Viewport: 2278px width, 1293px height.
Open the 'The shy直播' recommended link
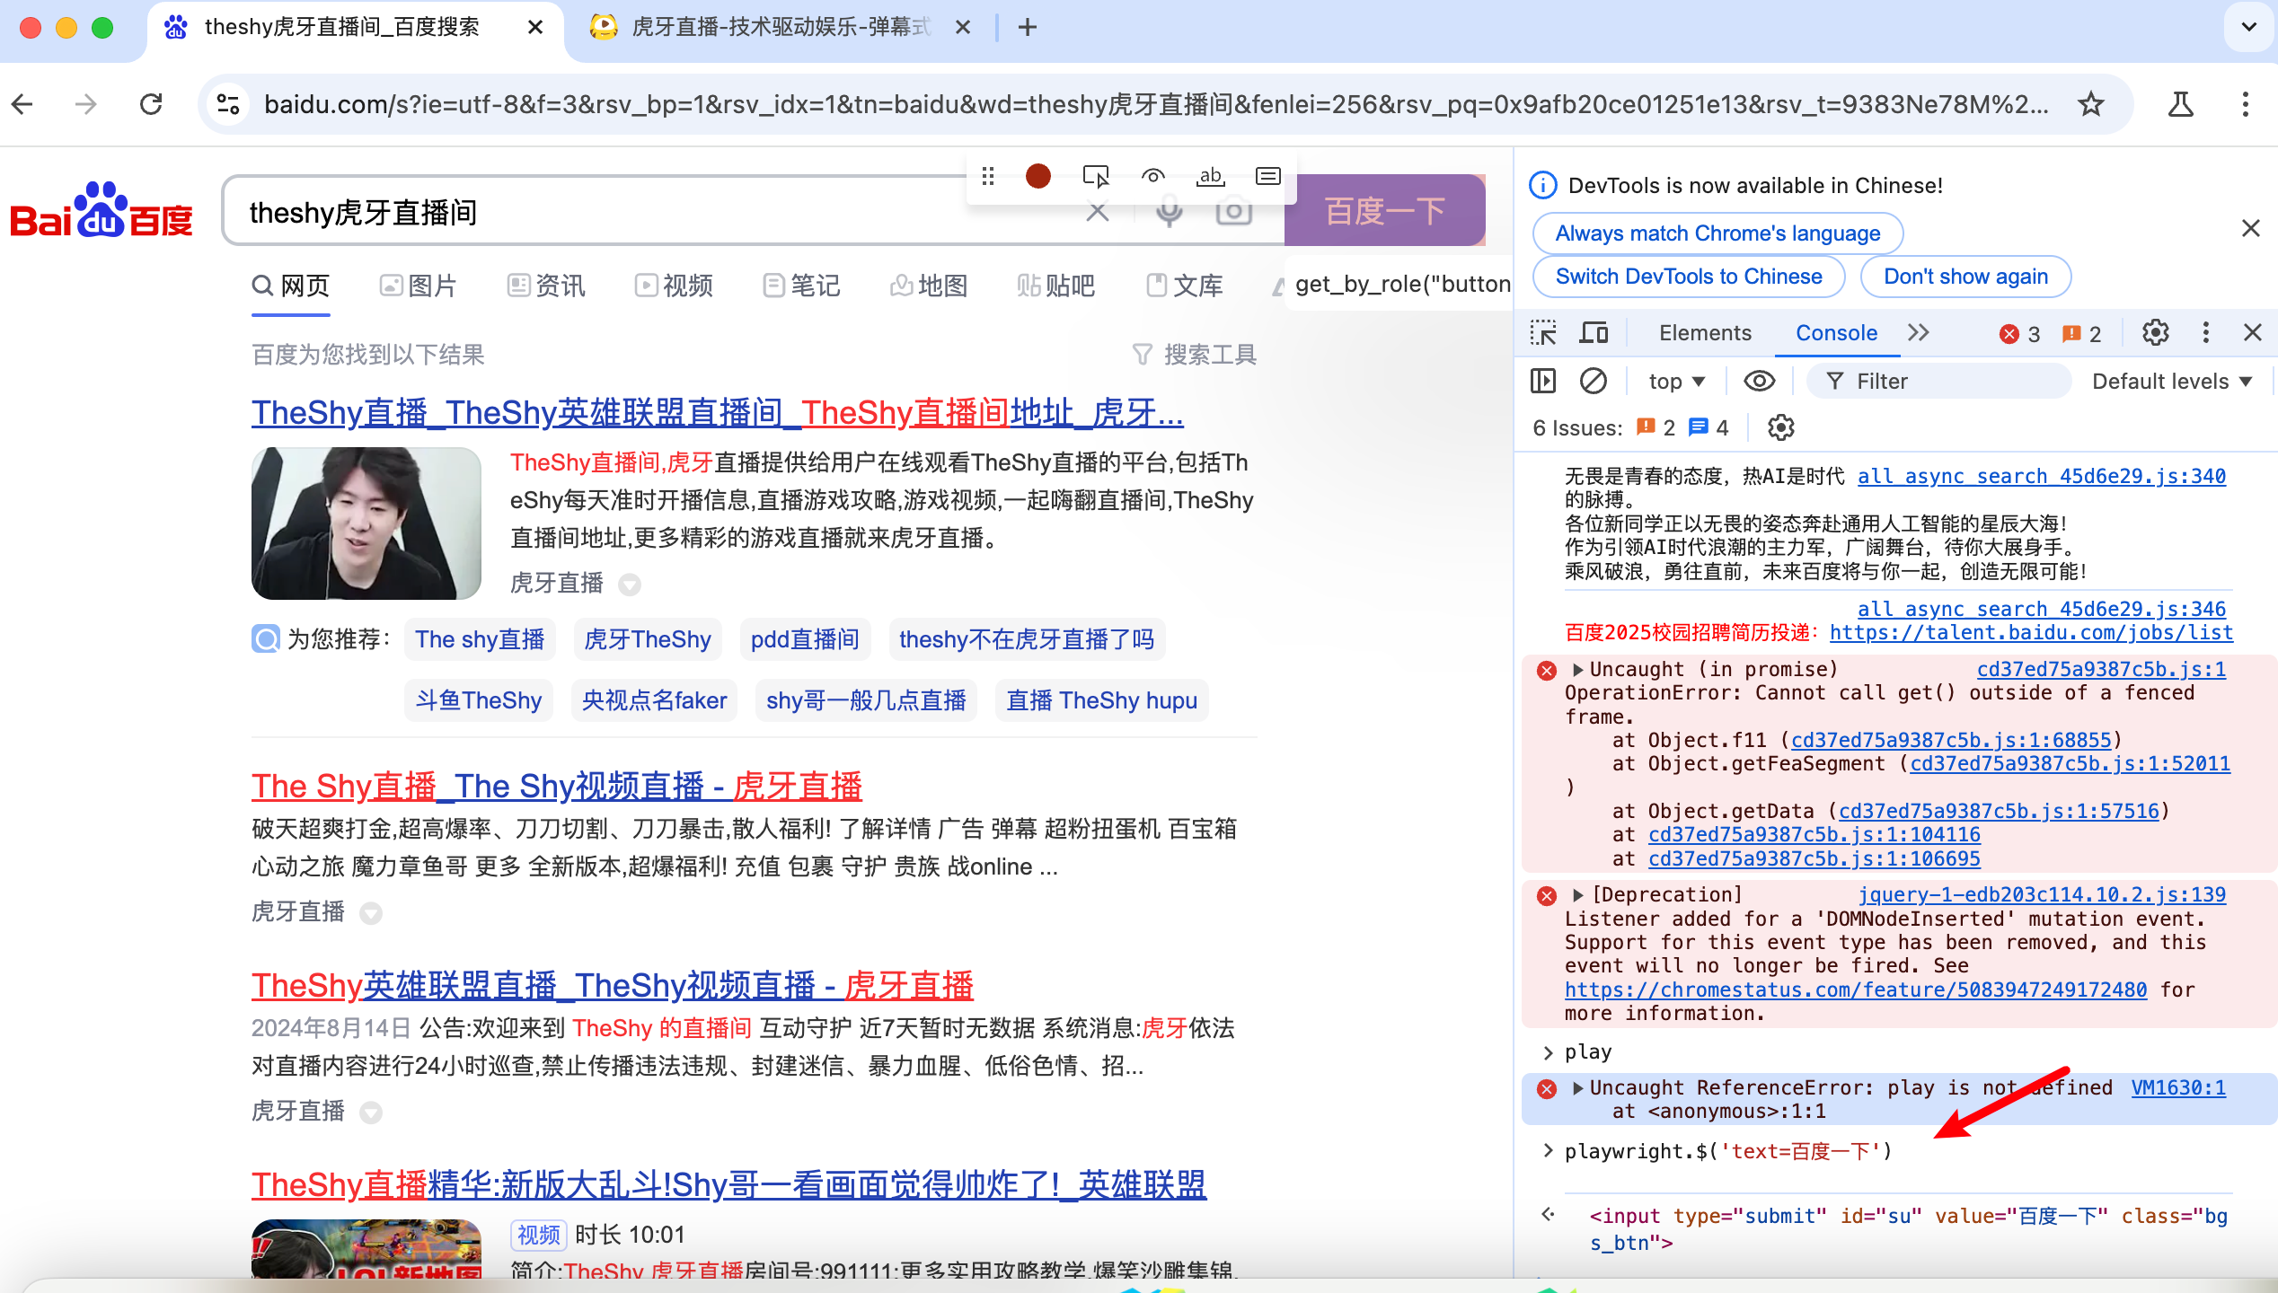click(x=480, y=639)
